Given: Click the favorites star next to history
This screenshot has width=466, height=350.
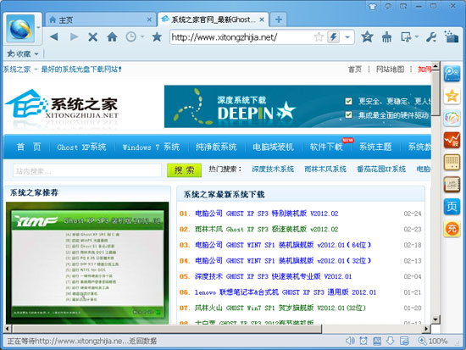Looking at the screenshot, I should pos(157,37).
